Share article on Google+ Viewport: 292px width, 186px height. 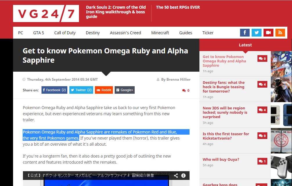125,90
